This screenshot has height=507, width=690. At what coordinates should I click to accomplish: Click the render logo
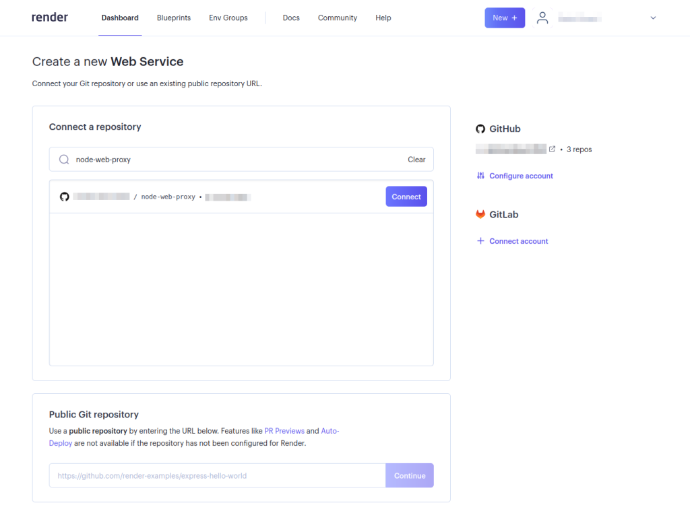pyautogui.click(x=49, y=17)
